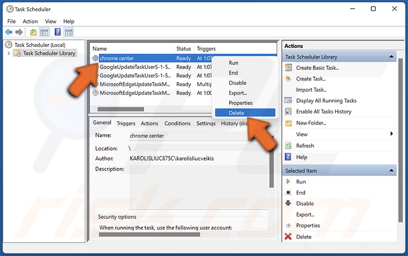Click Enable All Tasks History action
The image size is (408, 256).
tap(323, 111)
